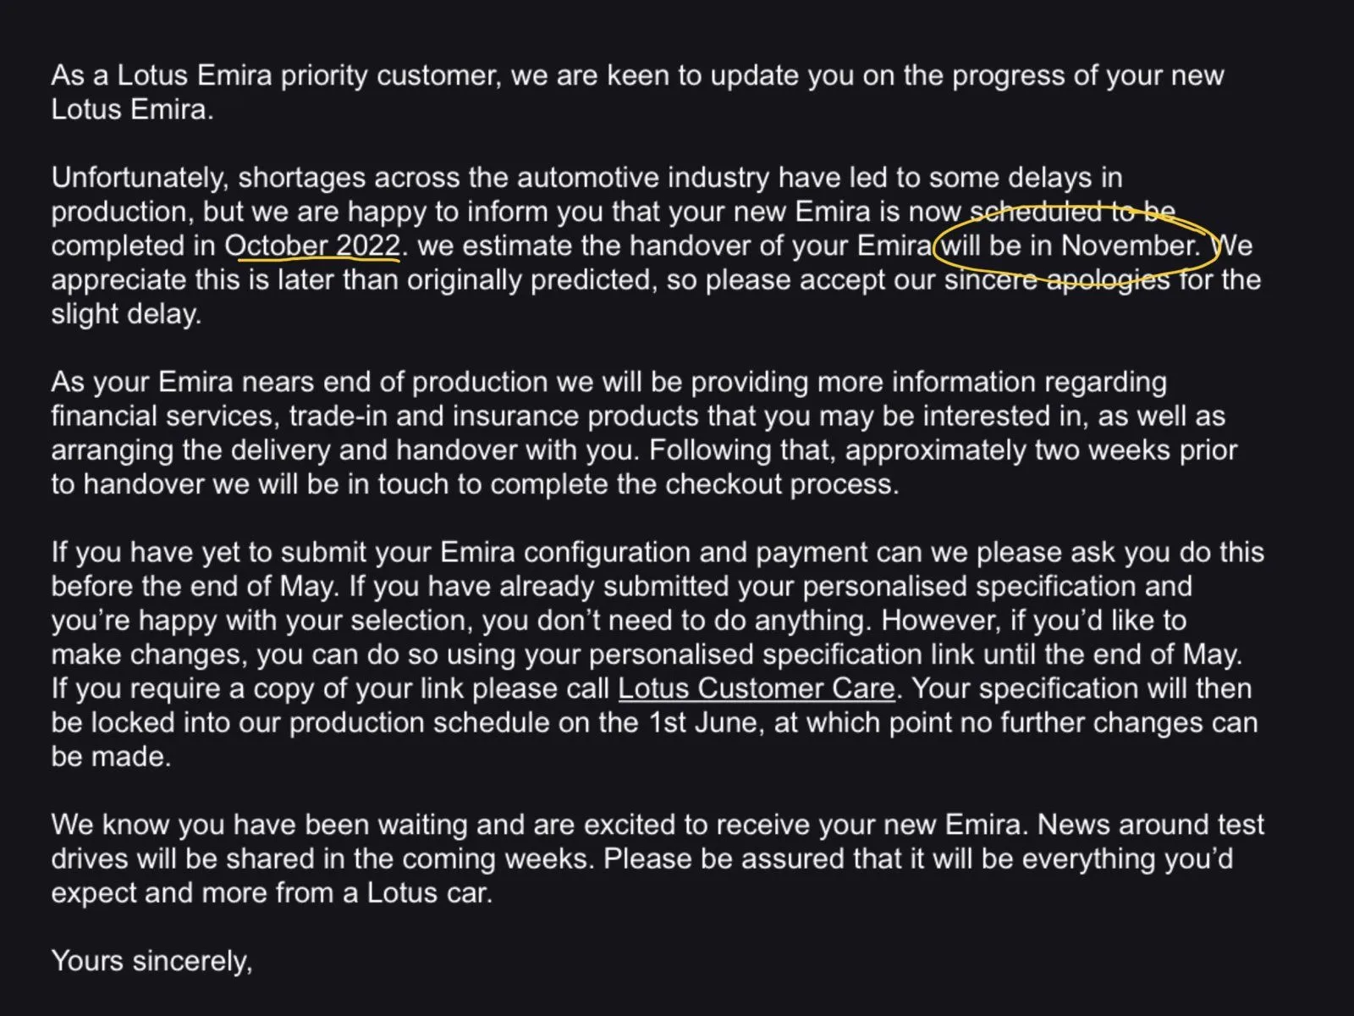
Task: Click the "Yours sincerely," closing line
Action: pos(152,960)
